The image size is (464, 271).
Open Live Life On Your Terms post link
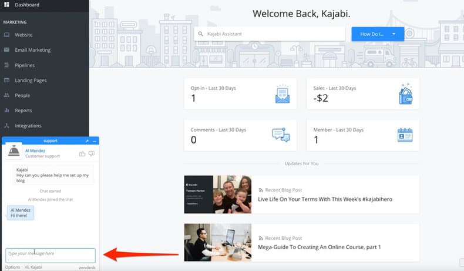coord(325,199)
